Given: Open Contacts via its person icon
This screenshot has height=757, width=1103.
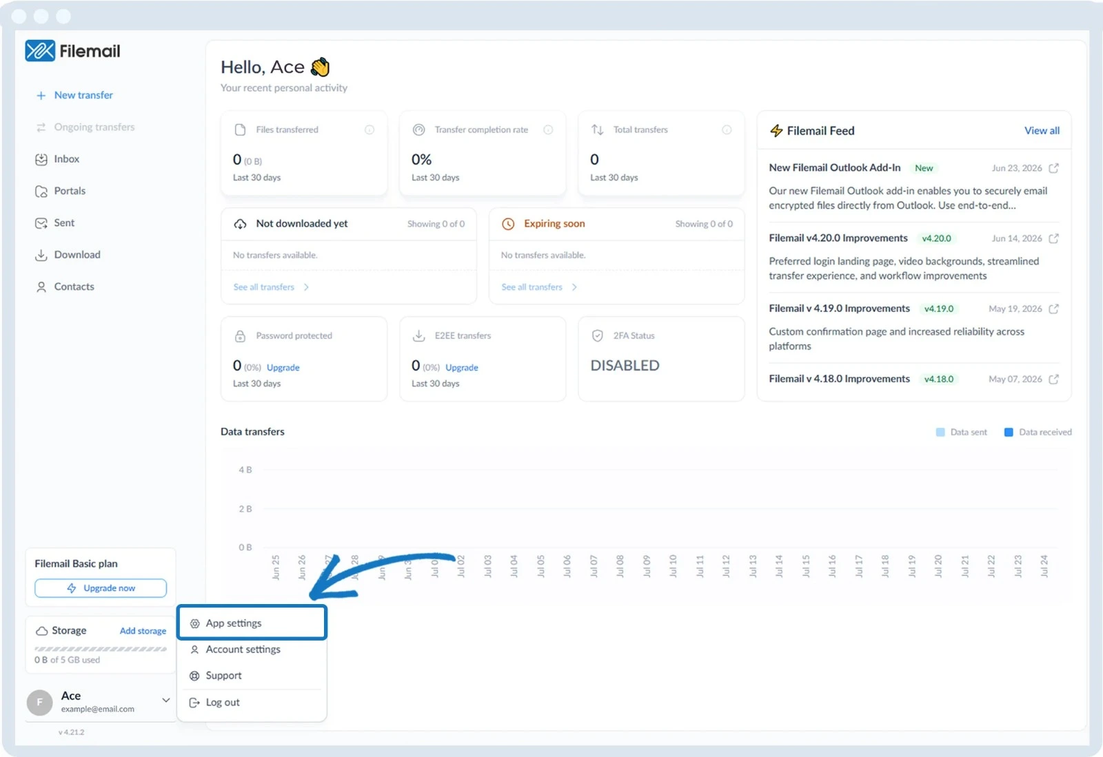Looking at the screenshot, I should 41,287.
